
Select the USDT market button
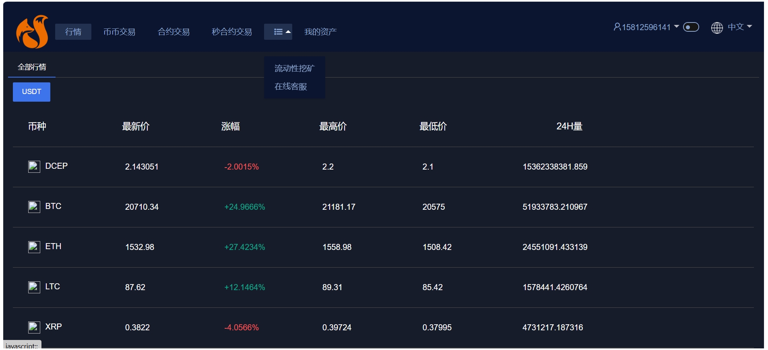coord(31,92)
